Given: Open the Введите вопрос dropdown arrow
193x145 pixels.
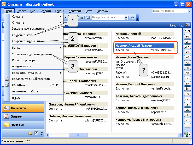Looking at the screenshot, I should [189, 11].
